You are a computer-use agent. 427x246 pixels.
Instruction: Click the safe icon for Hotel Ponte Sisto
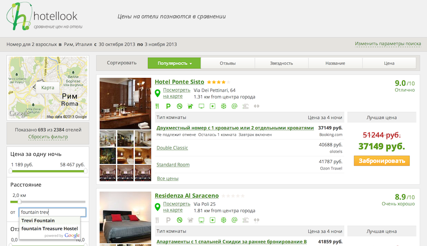click(213, 106)
